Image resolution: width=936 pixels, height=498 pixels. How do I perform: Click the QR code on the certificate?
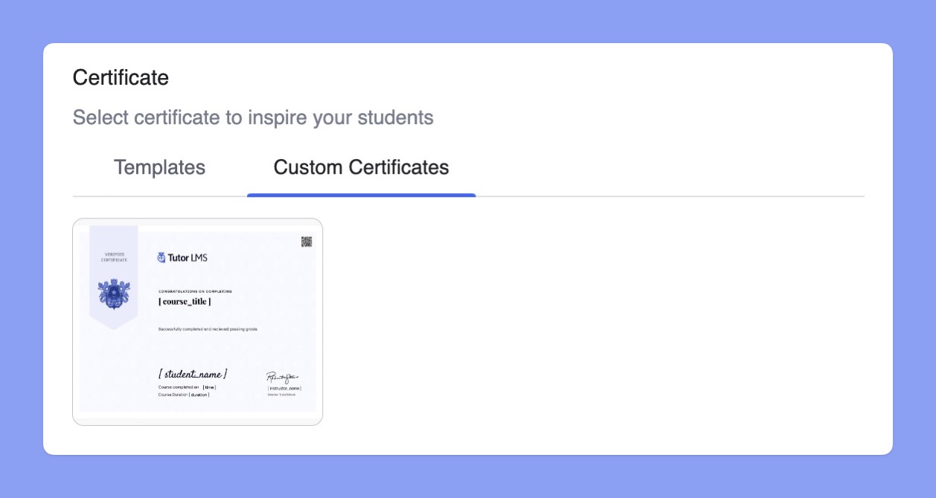pos(306,242)
